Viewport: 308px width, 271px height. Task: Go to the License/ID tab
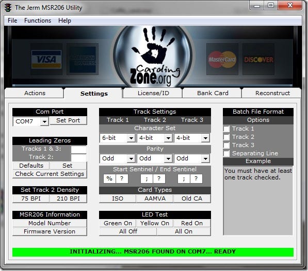pos(153,93)
